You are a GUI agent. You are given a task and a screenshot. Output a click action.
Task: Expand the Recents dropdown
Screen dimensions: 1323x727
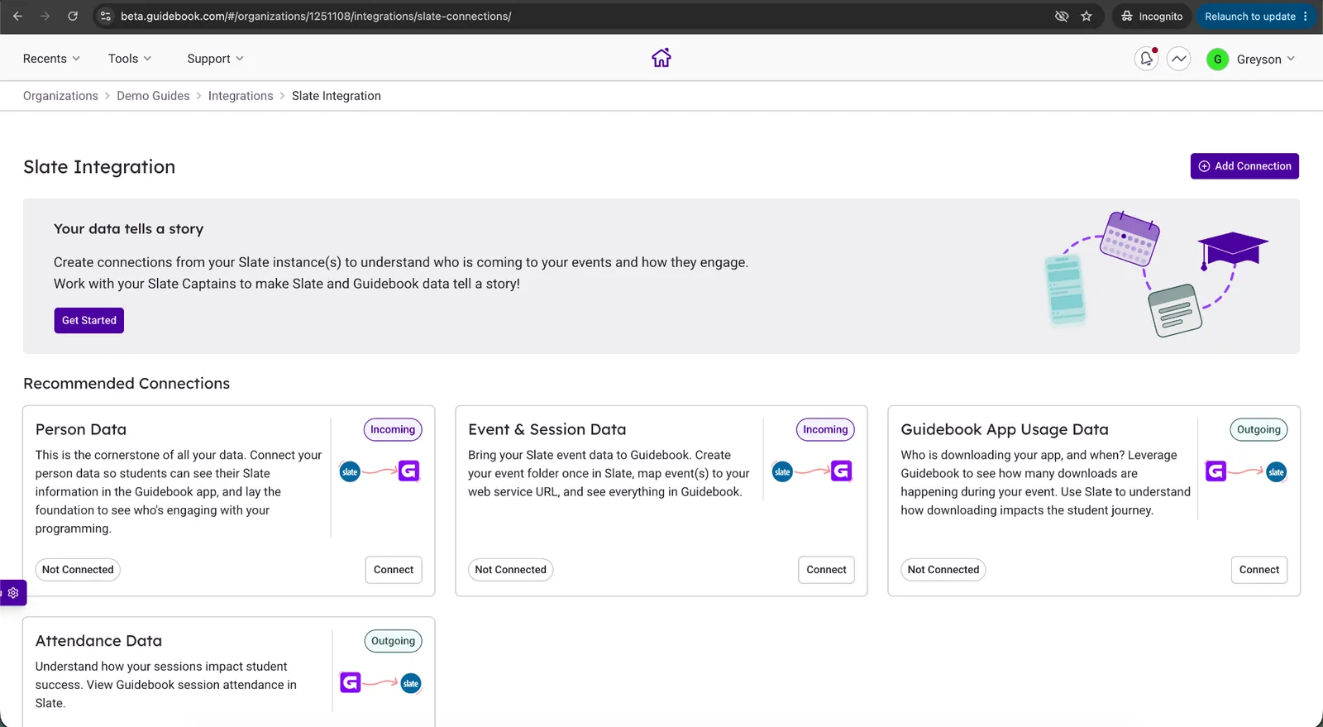point(51,59)
